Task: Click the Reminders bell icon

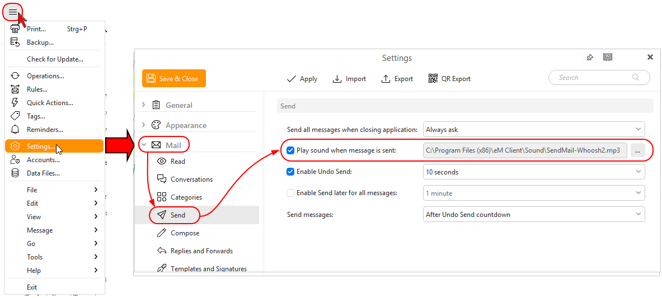Action: (x=16, y=130)
